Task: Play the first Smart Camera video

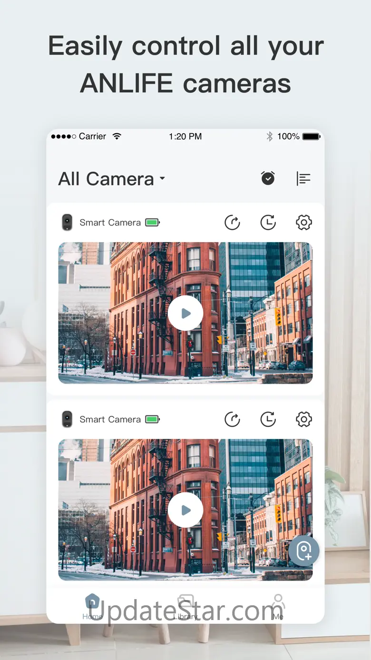Action: point(185,313)
